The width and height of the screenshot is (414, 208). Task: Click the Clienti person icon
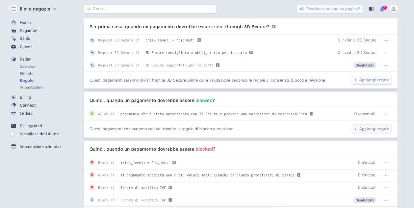pyautogui.click(x=13, y=47)
